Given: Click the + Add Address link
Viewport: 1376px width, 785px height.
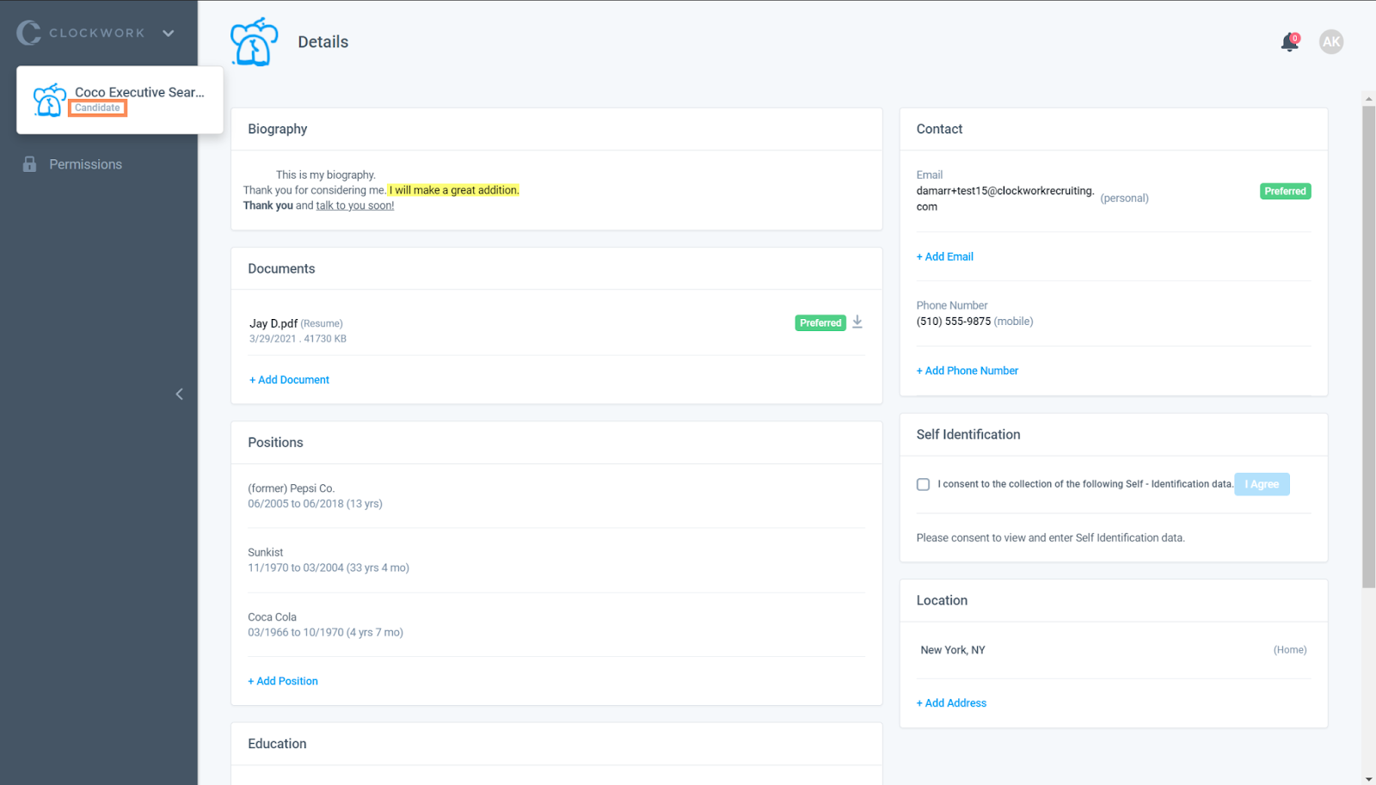Looking at the screenshot, I should click(951, 703).
